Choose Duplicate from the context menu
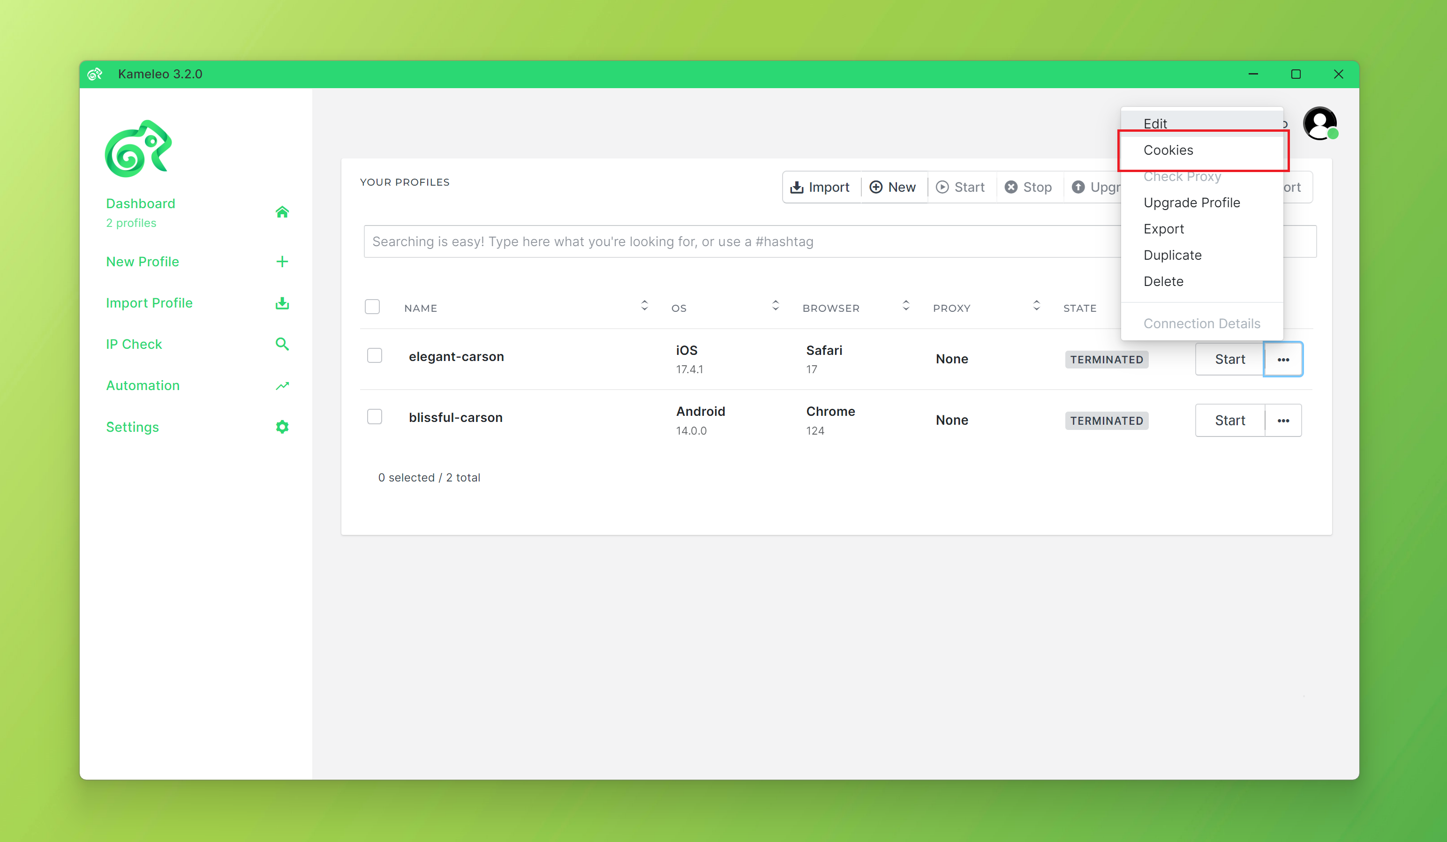This screenshot has width=1447, height=842. 1202,256
